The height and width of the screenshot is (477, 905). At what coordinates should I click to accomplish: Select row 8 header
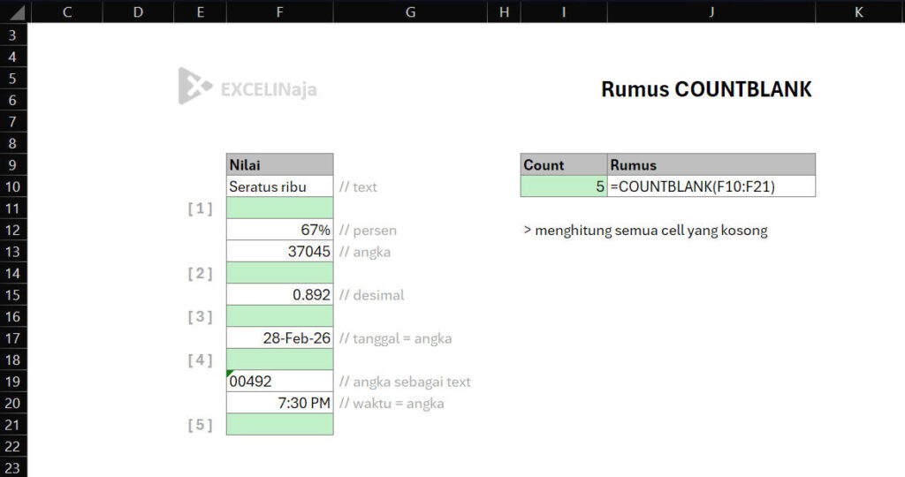13,144
